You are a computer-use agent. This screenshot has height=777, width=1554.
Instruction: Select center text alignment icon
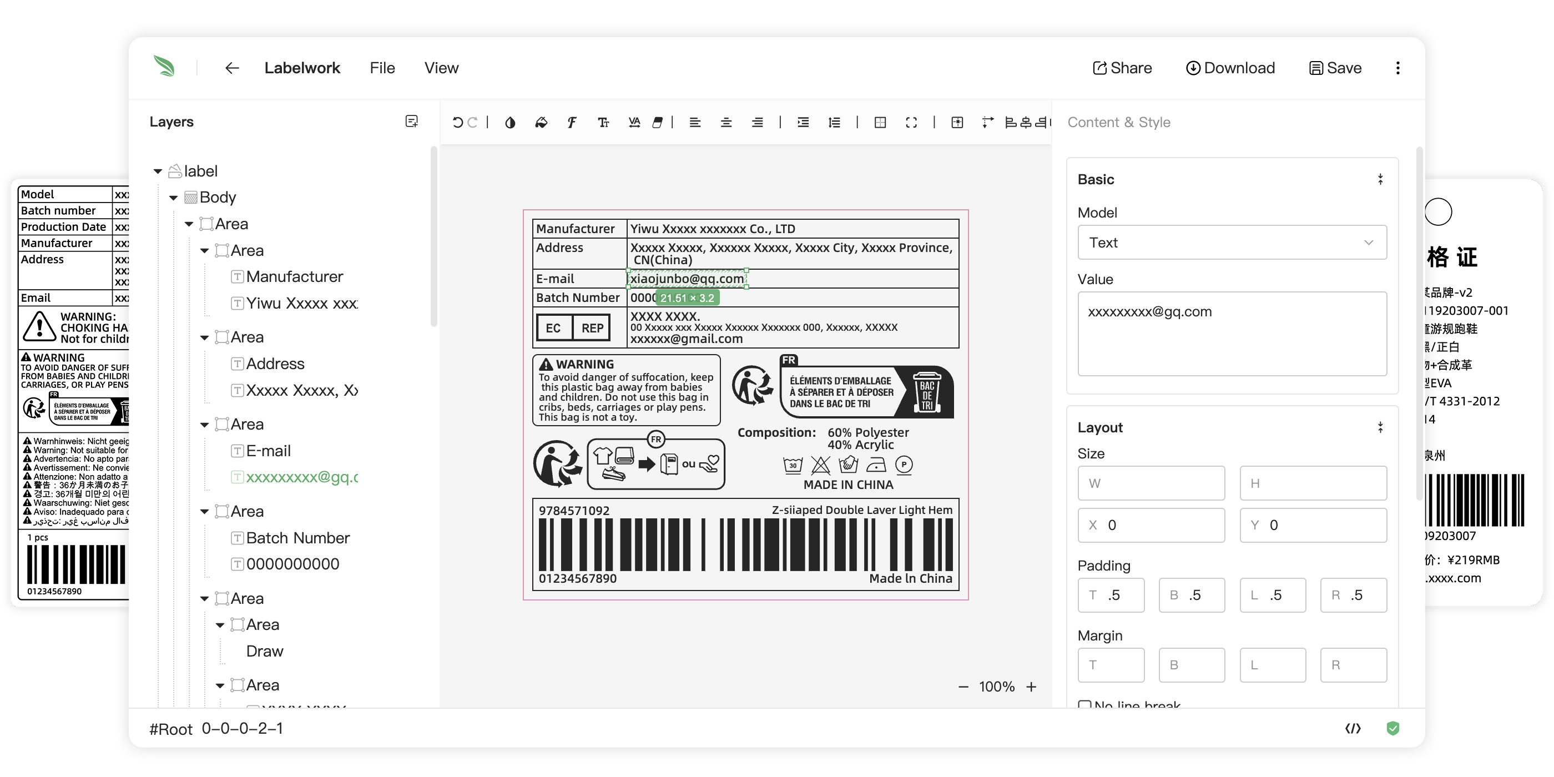pos(726,123)
